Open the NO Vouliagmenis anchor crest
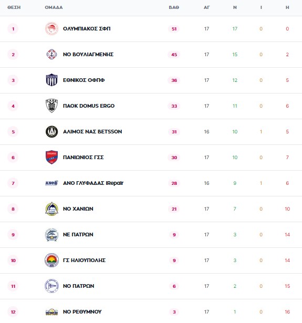This screenshot has width=302, height=323. tap(51, 55)
